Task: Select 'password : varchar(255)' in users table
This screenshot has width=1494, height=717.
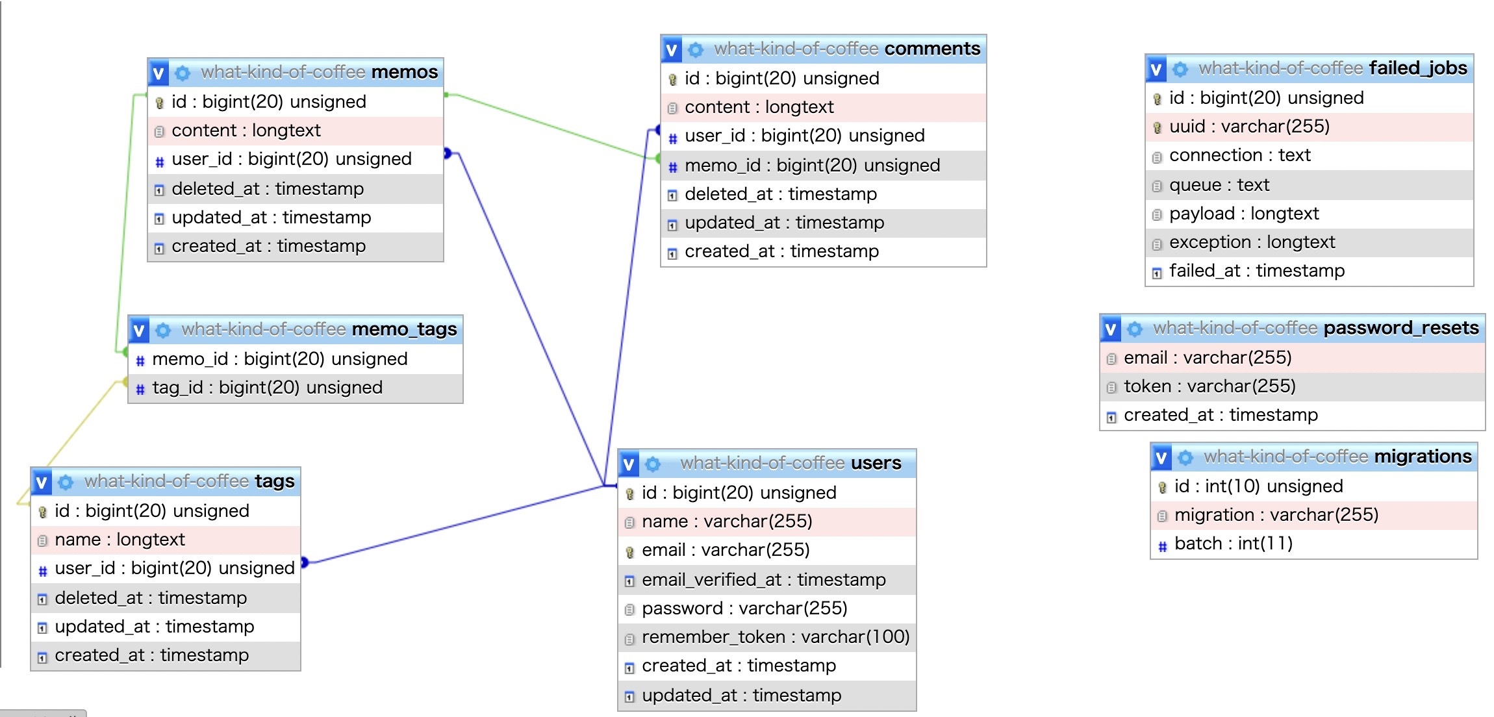Action: 766,609
